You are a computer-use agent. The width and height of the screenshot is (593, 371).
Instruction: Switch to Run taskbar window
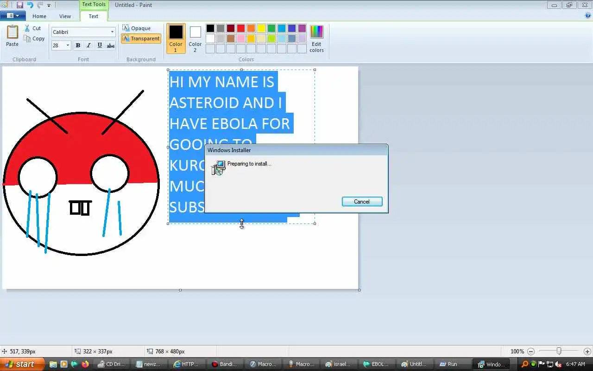coord(452,364)
